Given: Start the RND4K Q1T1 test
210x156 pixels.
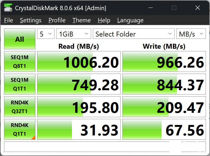Looking at the screenshot, I should (20, 129).
